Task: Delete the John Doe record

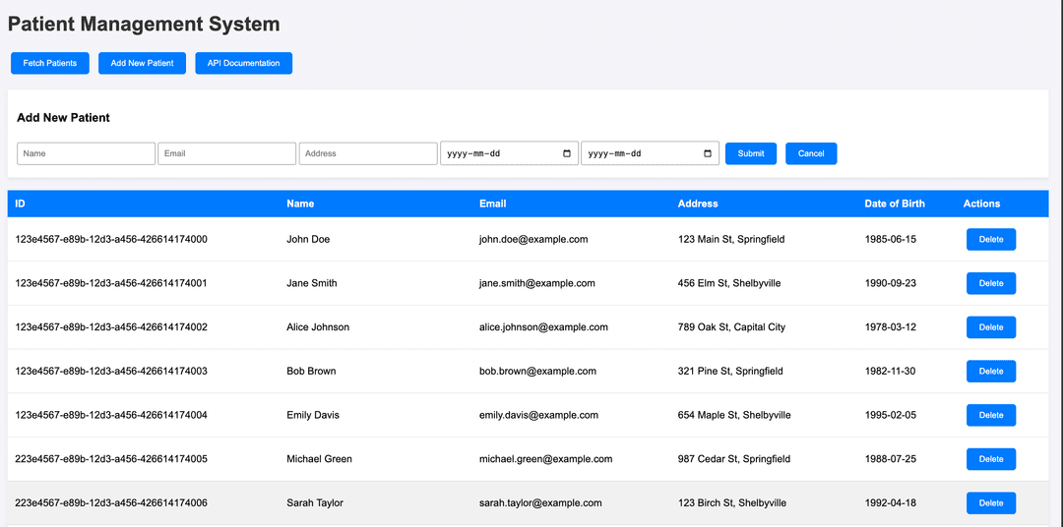Action: coord(991,239)
